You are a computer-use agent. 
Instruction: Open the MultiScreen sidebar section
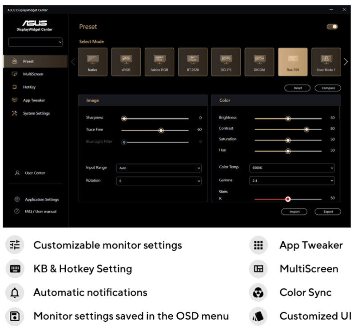33,74
